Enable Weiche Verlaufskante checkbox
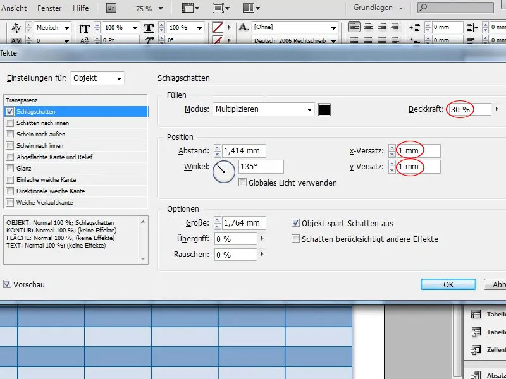This screenshot has height=379, width=506. 9,202
